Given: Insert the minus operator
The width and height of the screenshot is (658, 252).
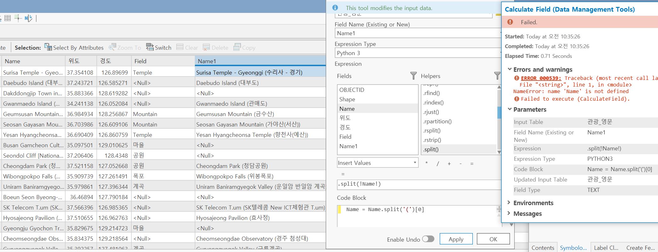Looking at the screenshot, I should (461, 164).
